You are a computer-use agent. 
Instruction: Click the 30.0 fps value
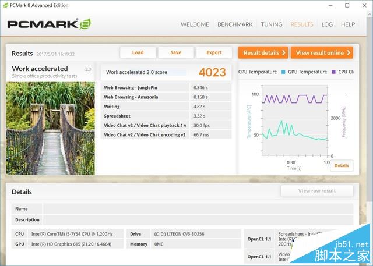click(202, 125)
